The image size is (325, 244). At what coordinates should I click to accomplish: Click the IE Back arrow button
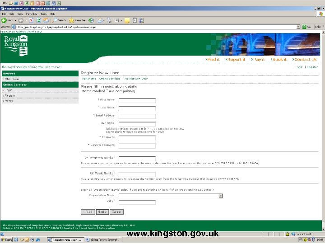click(7, 20)
